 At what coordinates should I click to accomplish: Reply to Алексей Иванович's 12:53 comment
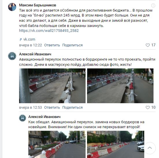click(52, 108)
